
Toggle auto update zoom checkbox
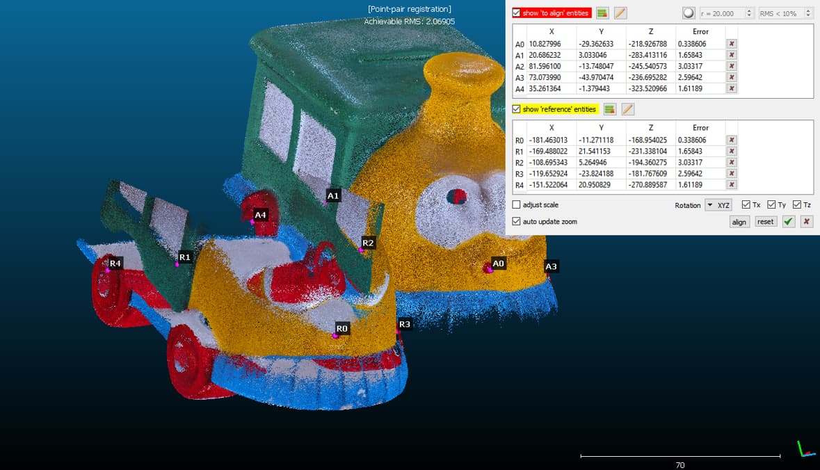tap(516, 221)
